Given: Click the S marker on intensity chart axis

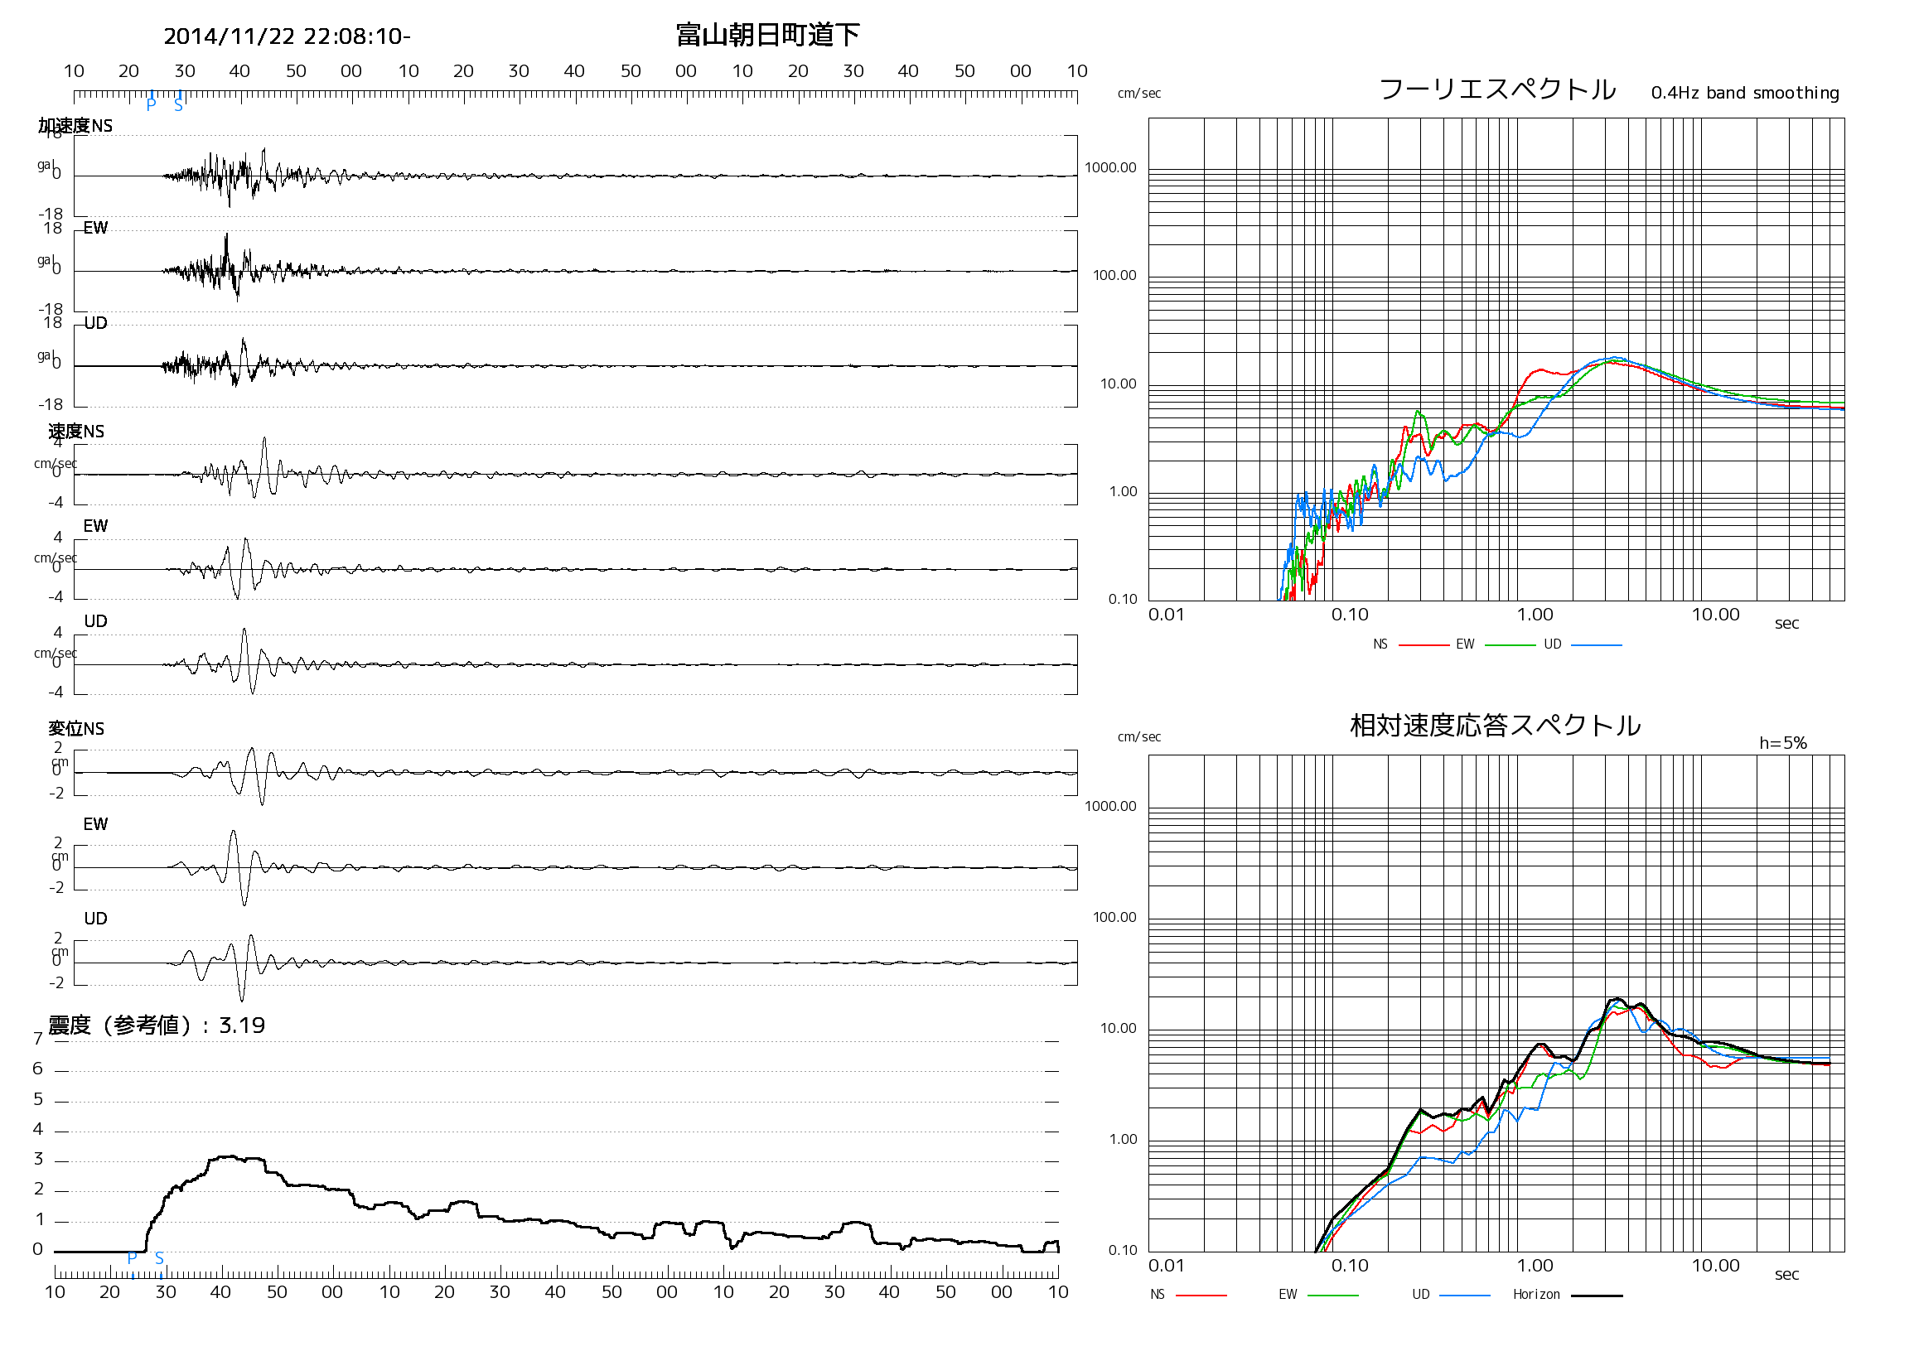Looking at the screenshot, I should point(159,1258).
